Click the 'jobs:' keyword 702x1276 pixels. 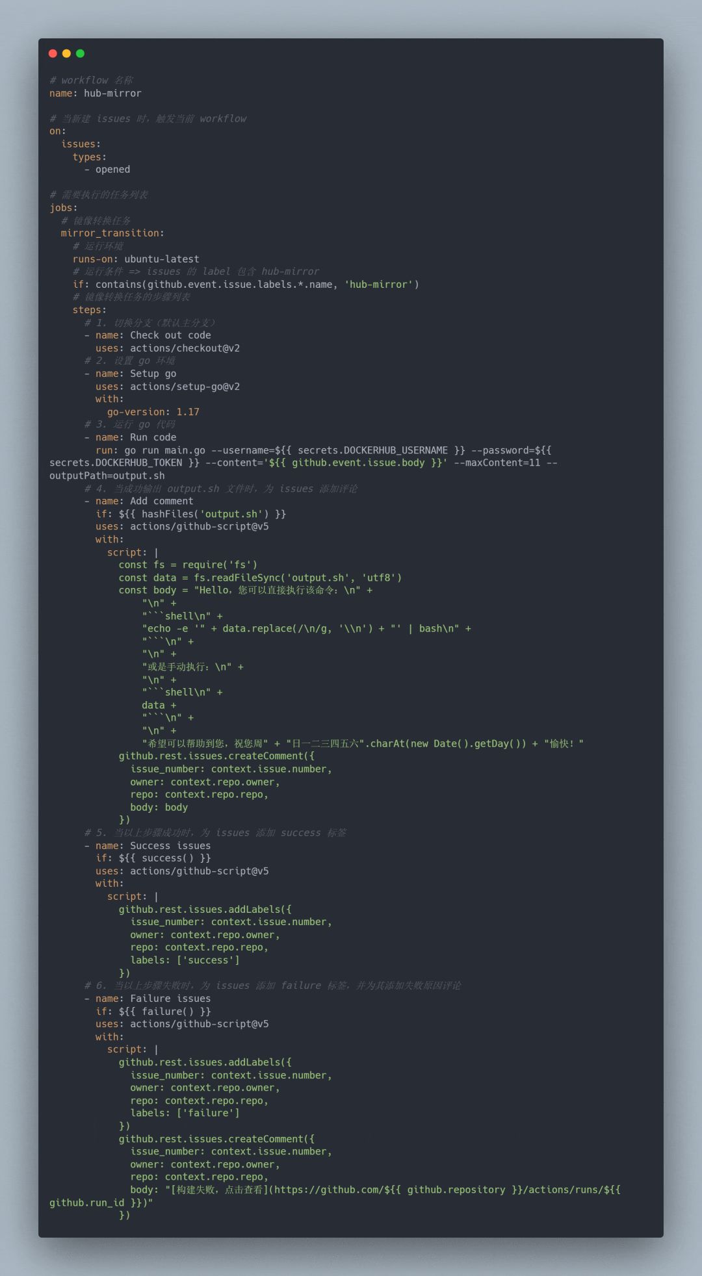point(63,208)
